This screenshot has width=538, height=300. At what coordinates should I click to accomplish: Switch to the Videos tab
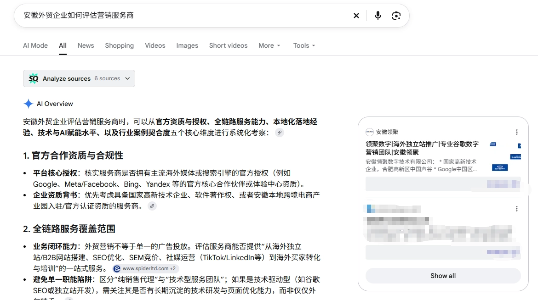pyautogui.click(x=155, y=45)
